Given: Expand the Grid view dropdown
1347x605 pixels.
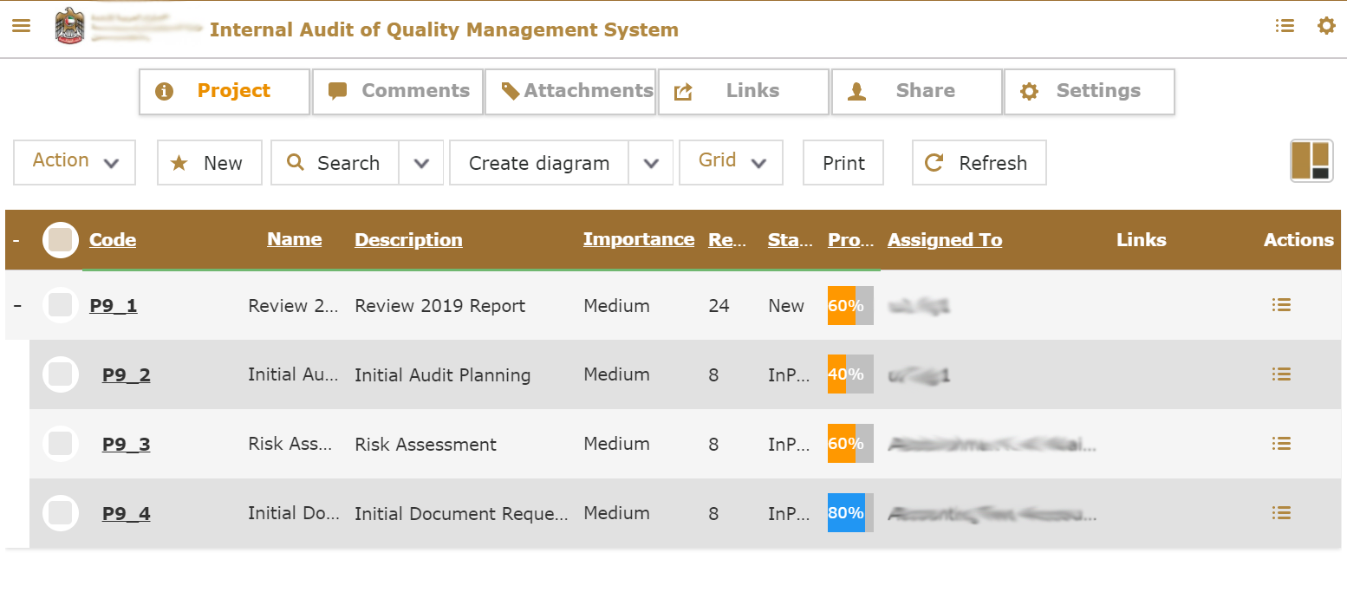Looking at the screenshot, I should [x=731, y=162].
